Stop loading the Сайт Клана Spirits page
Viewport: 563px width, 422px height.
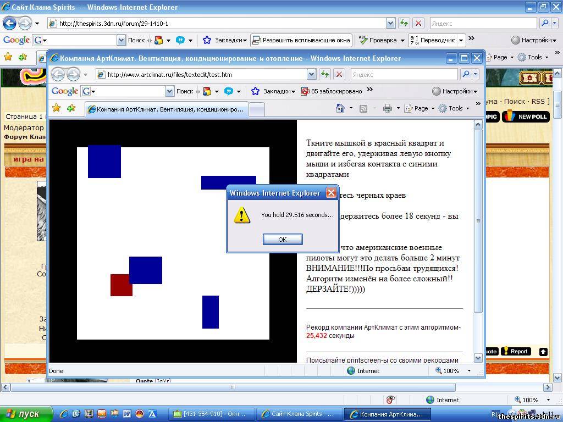click(418, 24)
